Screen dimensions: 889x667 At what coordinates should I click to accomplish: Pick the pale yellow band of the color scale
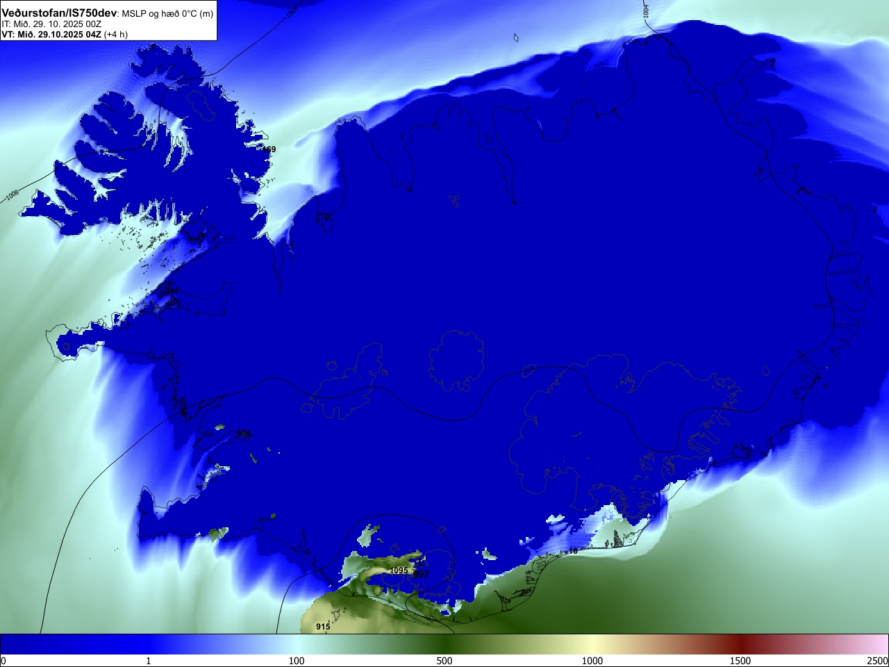[x=592, y=644]
